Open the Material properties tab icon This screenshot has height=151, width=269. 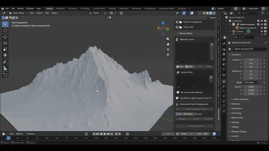pyautogui.click(x=224, y=111)
